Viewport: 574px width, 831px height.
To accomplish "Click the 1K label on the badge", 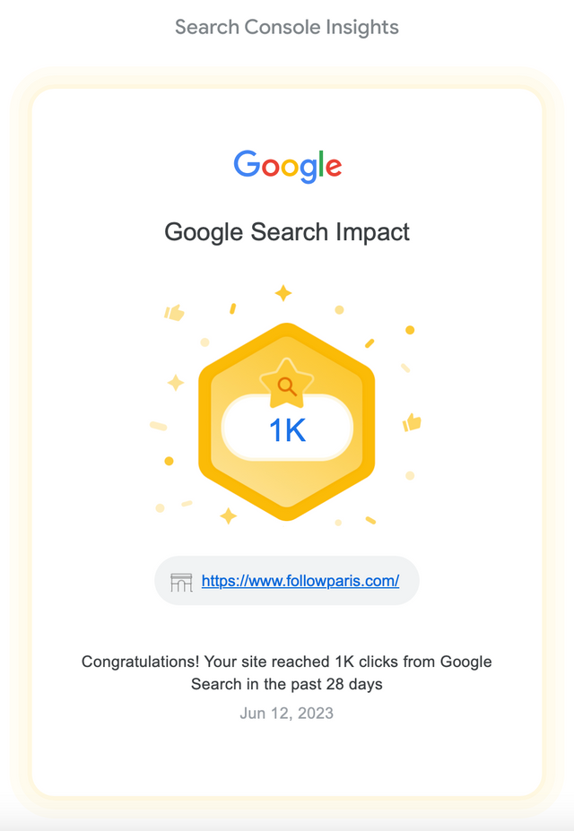I will (x=287, y=429).
